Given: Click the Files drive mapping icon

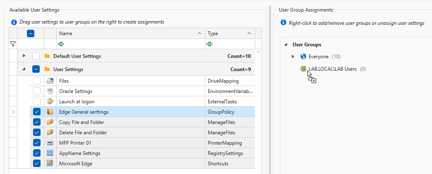Looking at the screenshot, I should click(x=50, y=81).
